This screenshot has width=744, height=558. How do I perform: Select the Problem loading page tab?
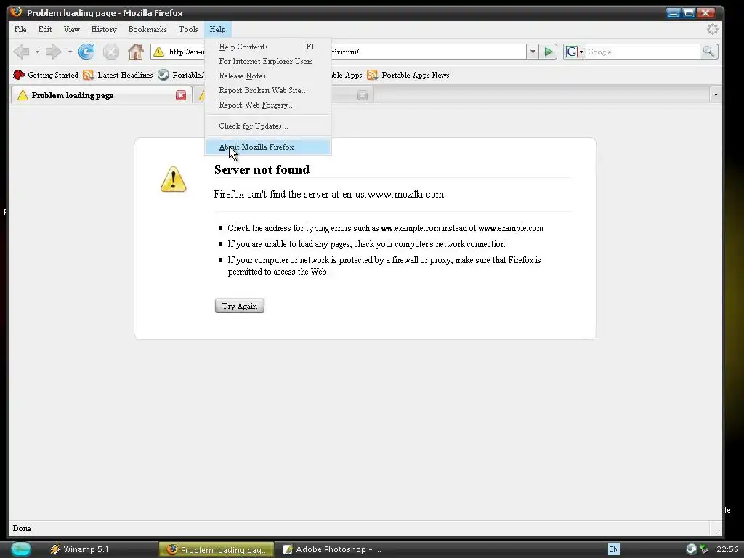click(100, 95)
